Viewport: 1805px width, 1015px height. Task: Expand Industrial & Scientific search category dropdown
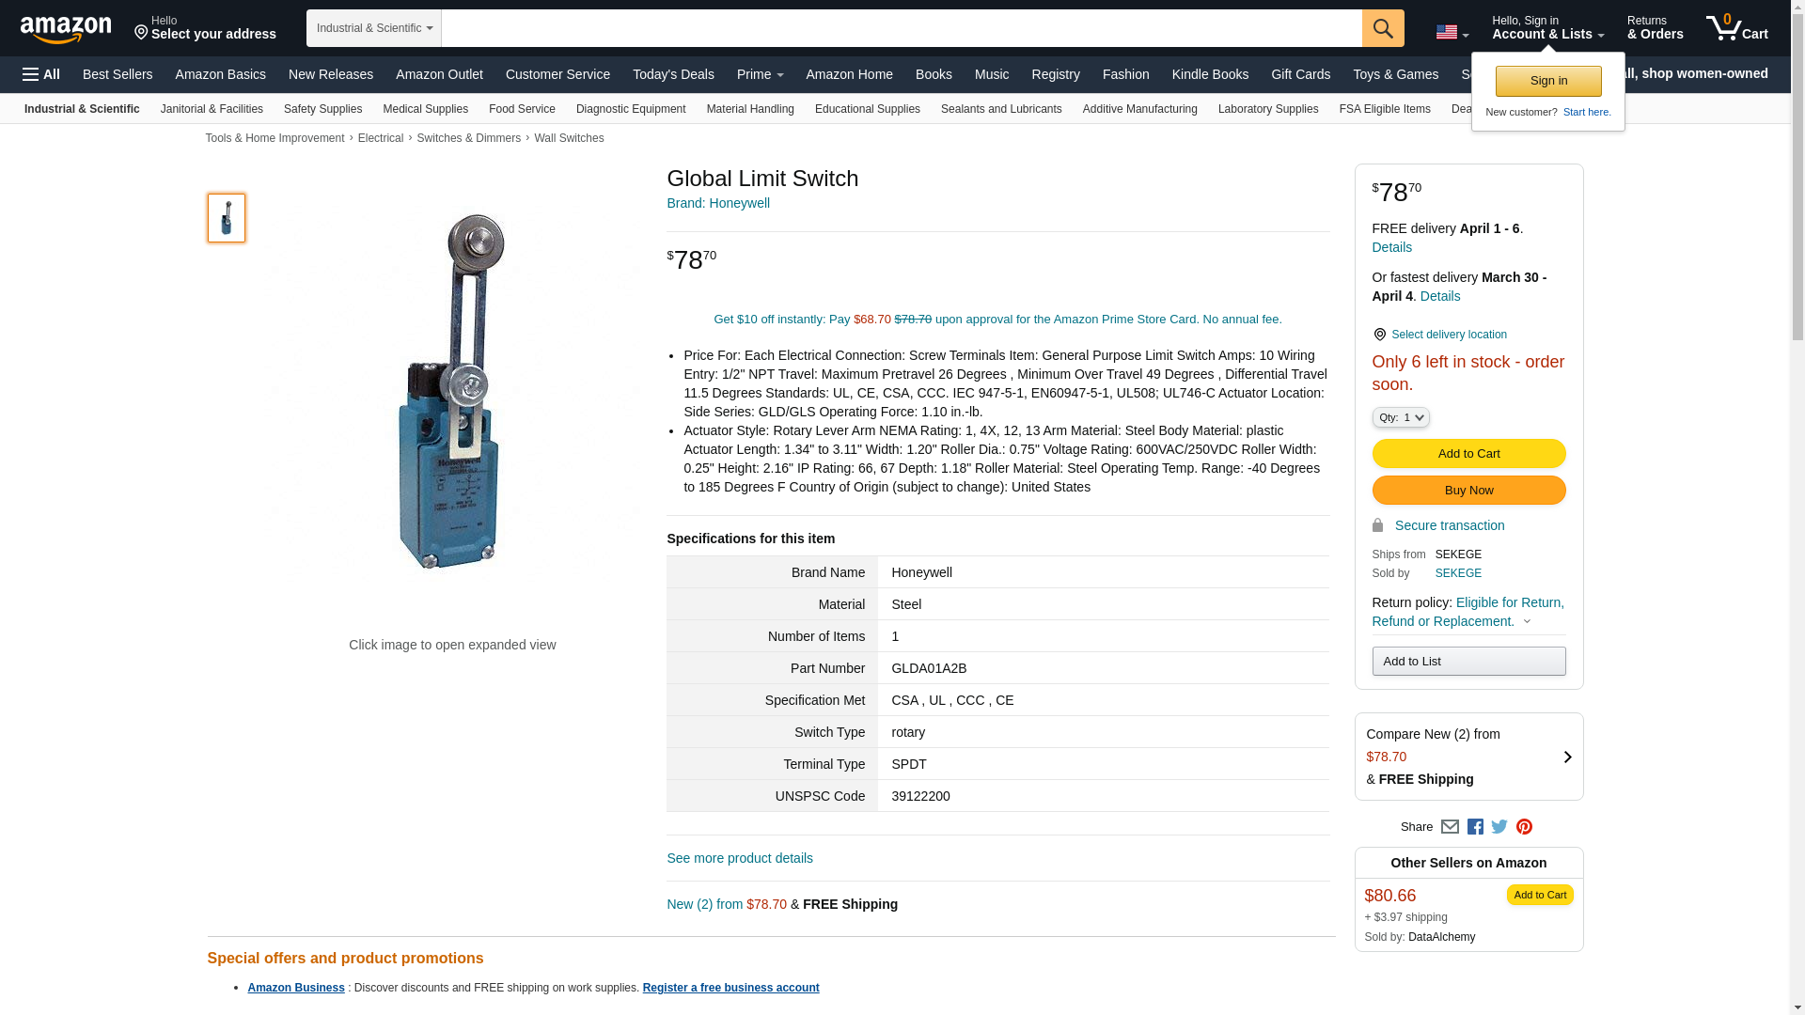[x=374, y=28]
